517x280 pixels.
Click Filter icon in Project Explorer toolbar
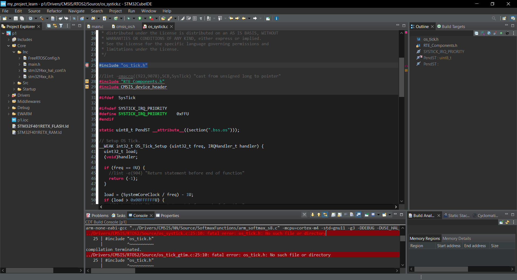[61, 26]
